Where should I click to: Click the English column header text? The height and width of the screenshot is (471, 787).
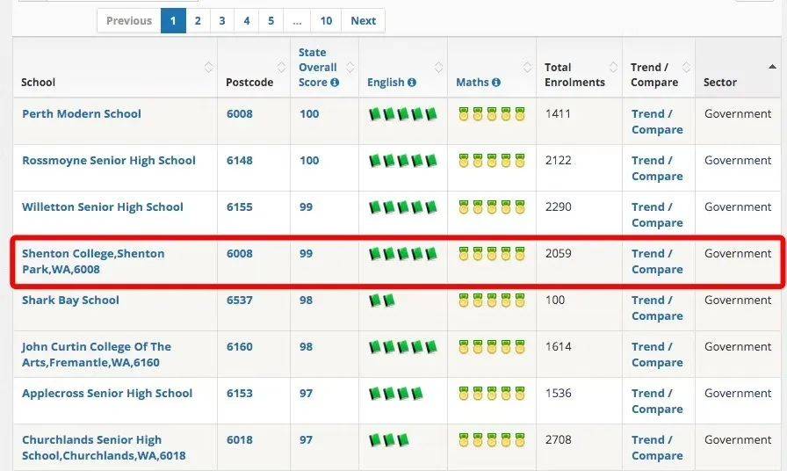point(386,83)
